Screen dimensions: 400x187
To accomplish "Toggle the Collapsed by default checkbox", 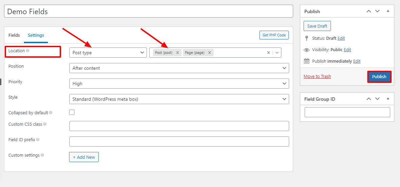I will coord(72,113).
